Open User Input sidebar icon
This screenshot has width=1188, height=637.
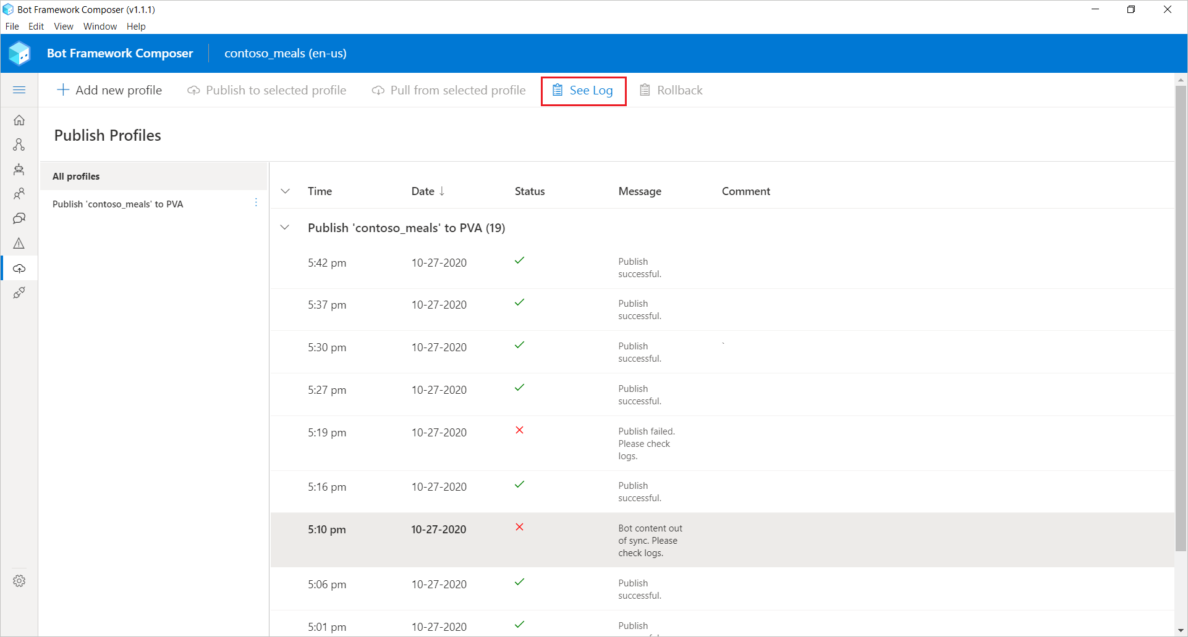coord(19,194)
